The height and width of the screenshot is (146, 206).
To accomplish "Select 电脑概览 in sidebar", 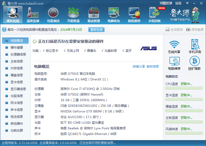I will coord(15,40).
